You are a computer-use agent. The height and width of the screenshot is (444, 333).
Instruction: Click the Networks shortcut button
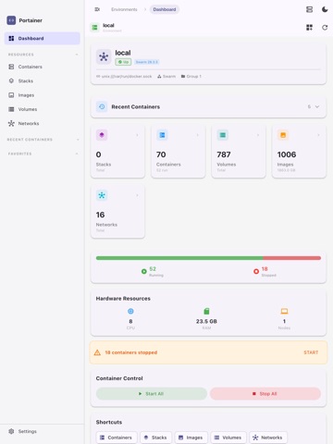tap(268, 438)
